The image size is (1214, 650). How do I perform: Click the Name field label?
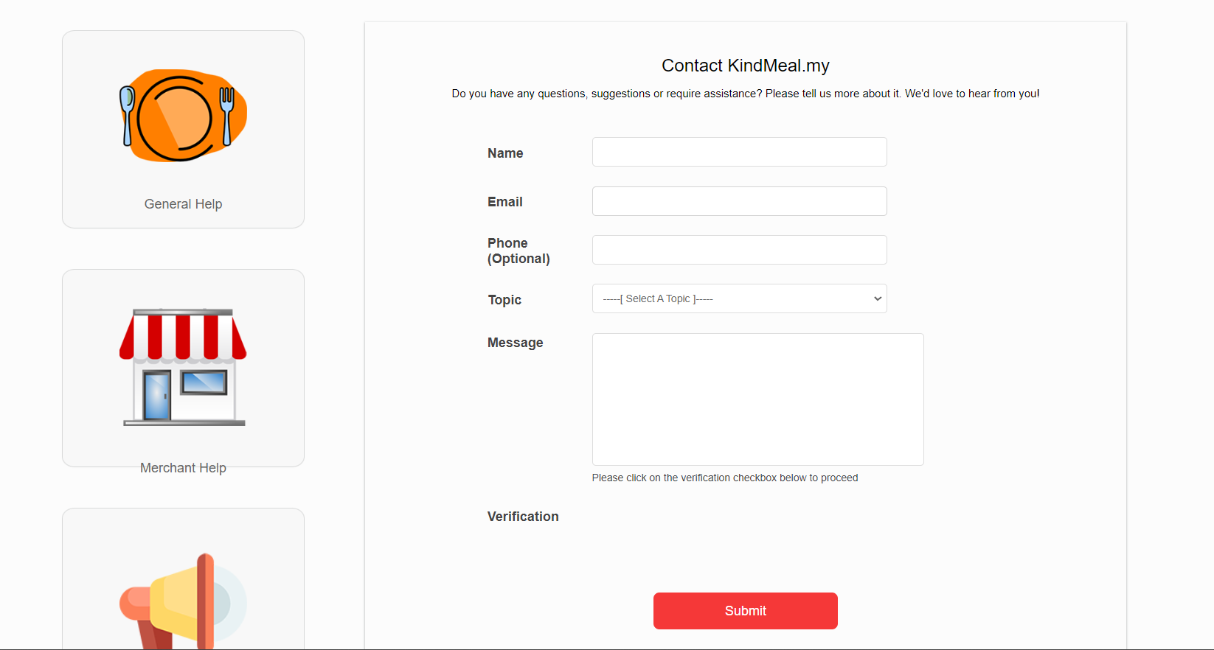tap(505, 153)
